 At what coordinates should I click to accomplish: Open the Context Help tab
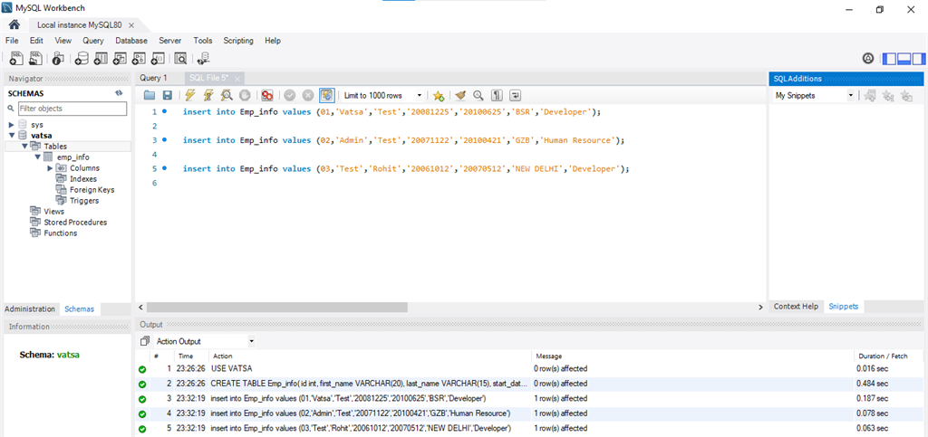tap(796, 306)
